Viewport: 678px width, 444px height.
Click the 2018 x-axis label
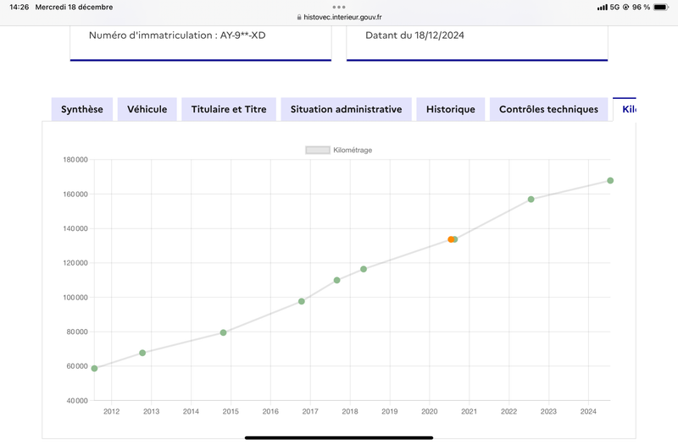coord(350,412)
